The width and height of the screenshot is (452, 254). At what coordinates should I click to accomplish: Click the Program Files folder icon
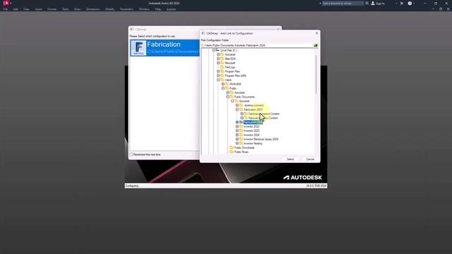click(x=222, y=71)
